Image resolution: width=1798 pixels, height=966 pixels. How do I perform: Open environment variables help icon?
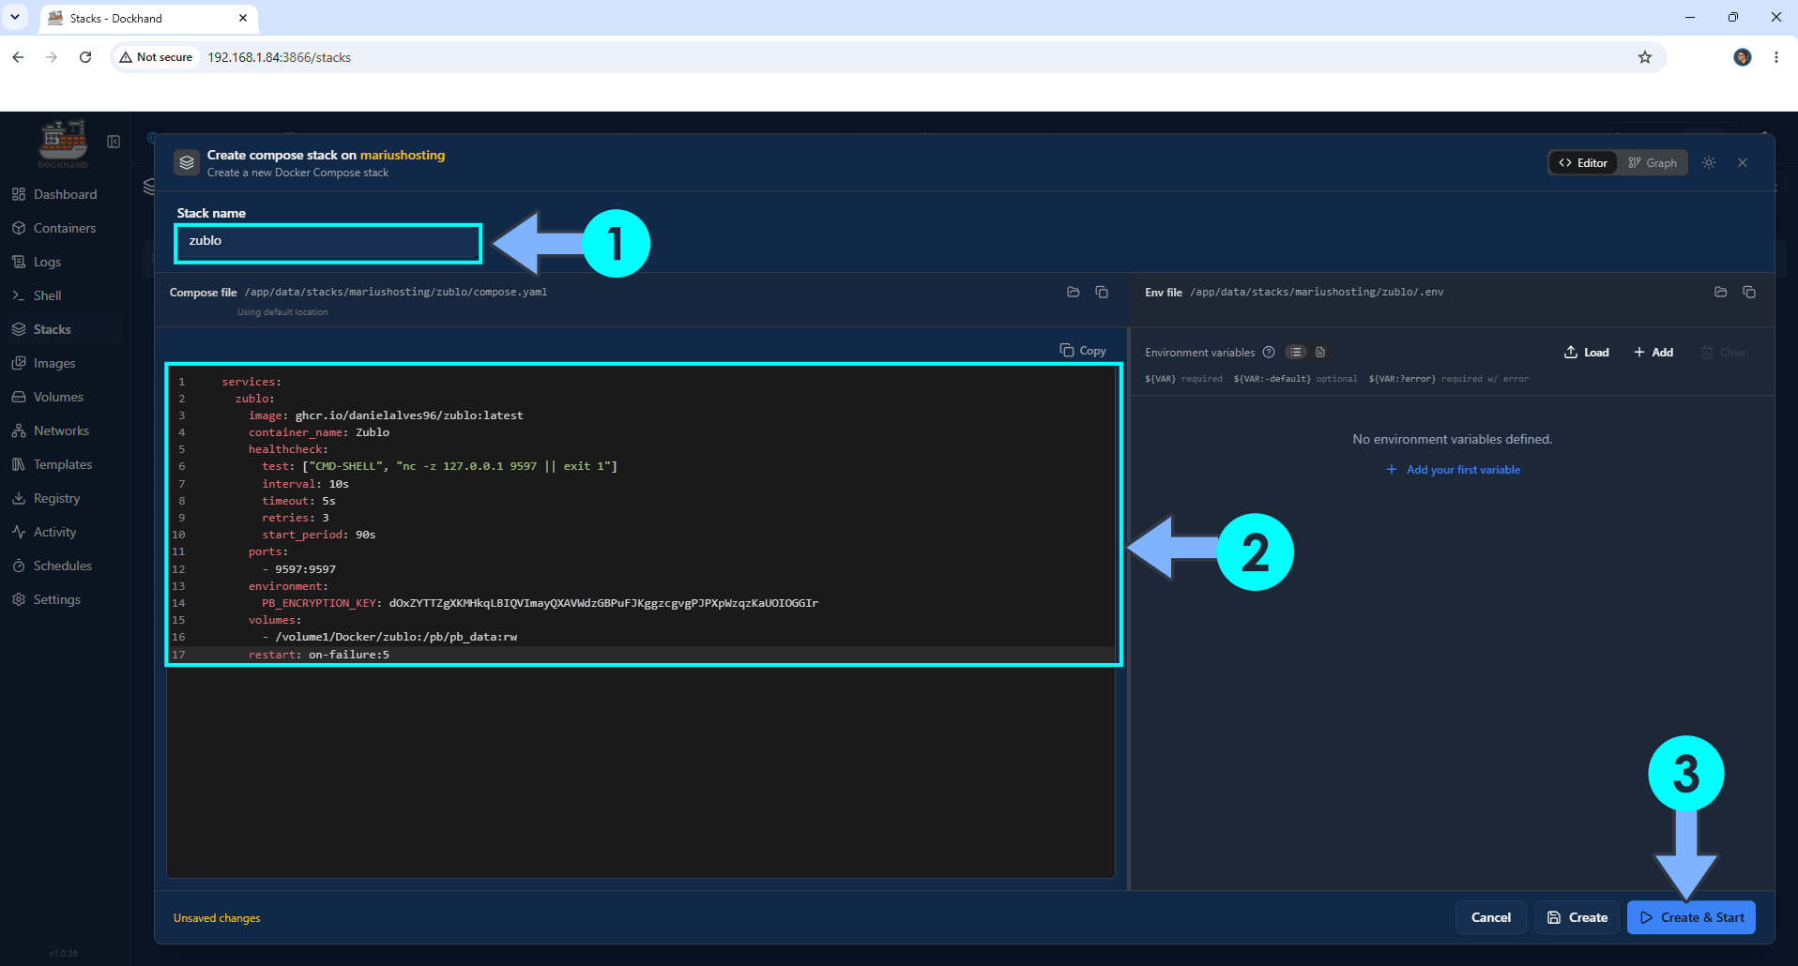[1269, 353]
